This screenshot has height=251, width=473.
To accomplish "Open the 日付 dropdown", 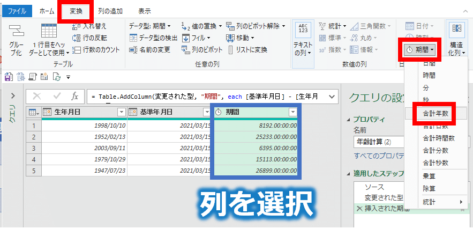I will point(419,26).
